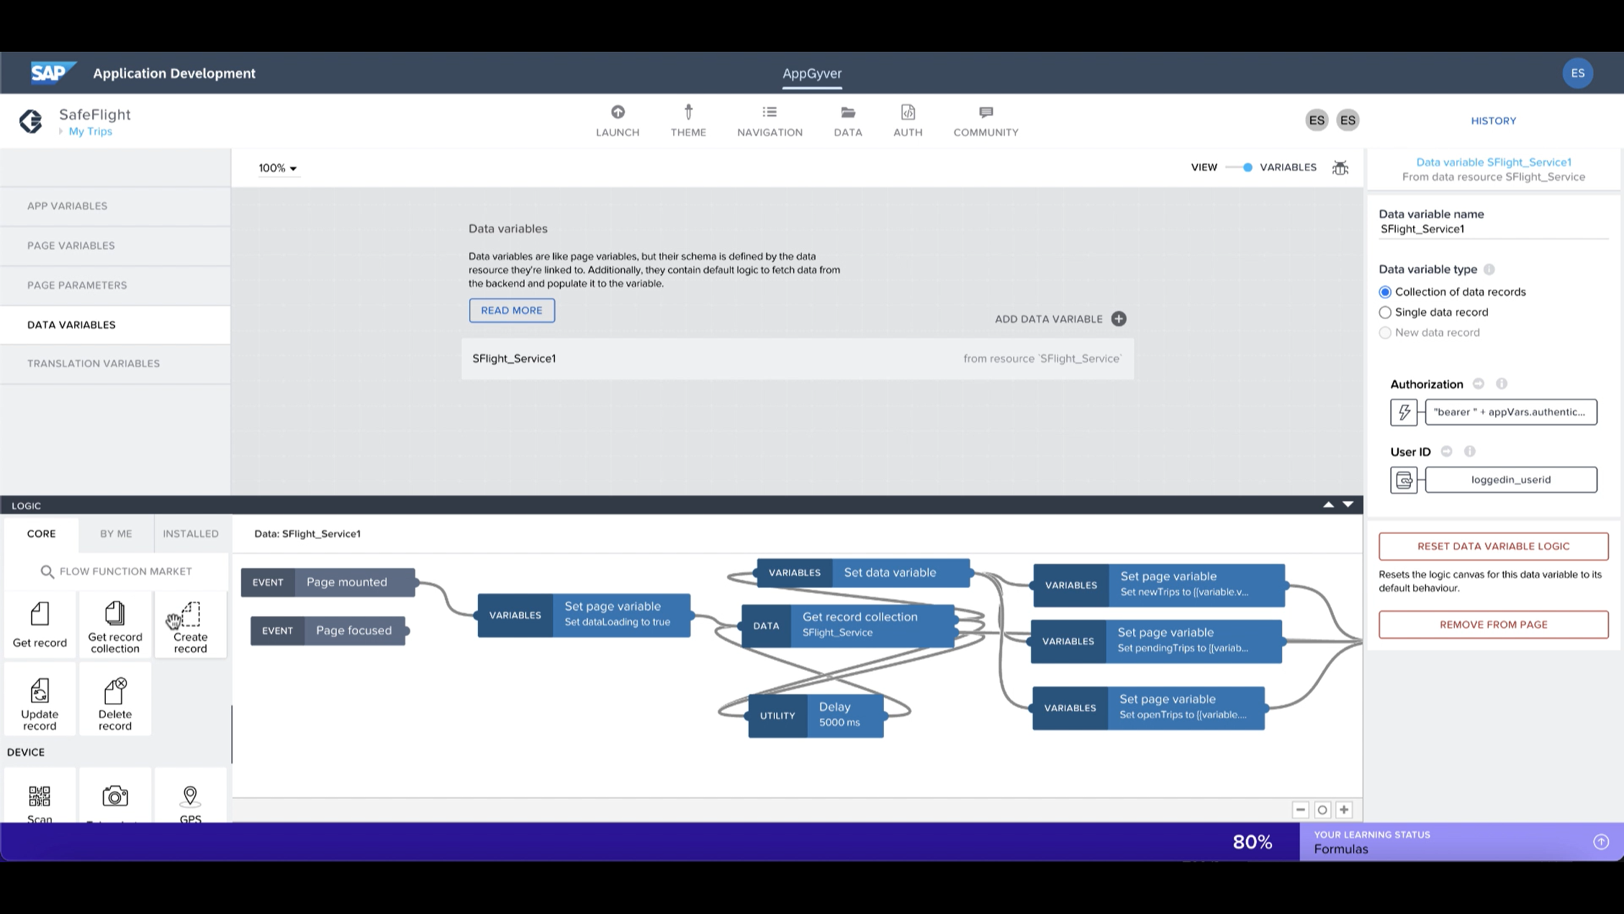Viewport: 1624px width, 914px height.
Task: Open the Page Variables section
Action: [115, 245]
